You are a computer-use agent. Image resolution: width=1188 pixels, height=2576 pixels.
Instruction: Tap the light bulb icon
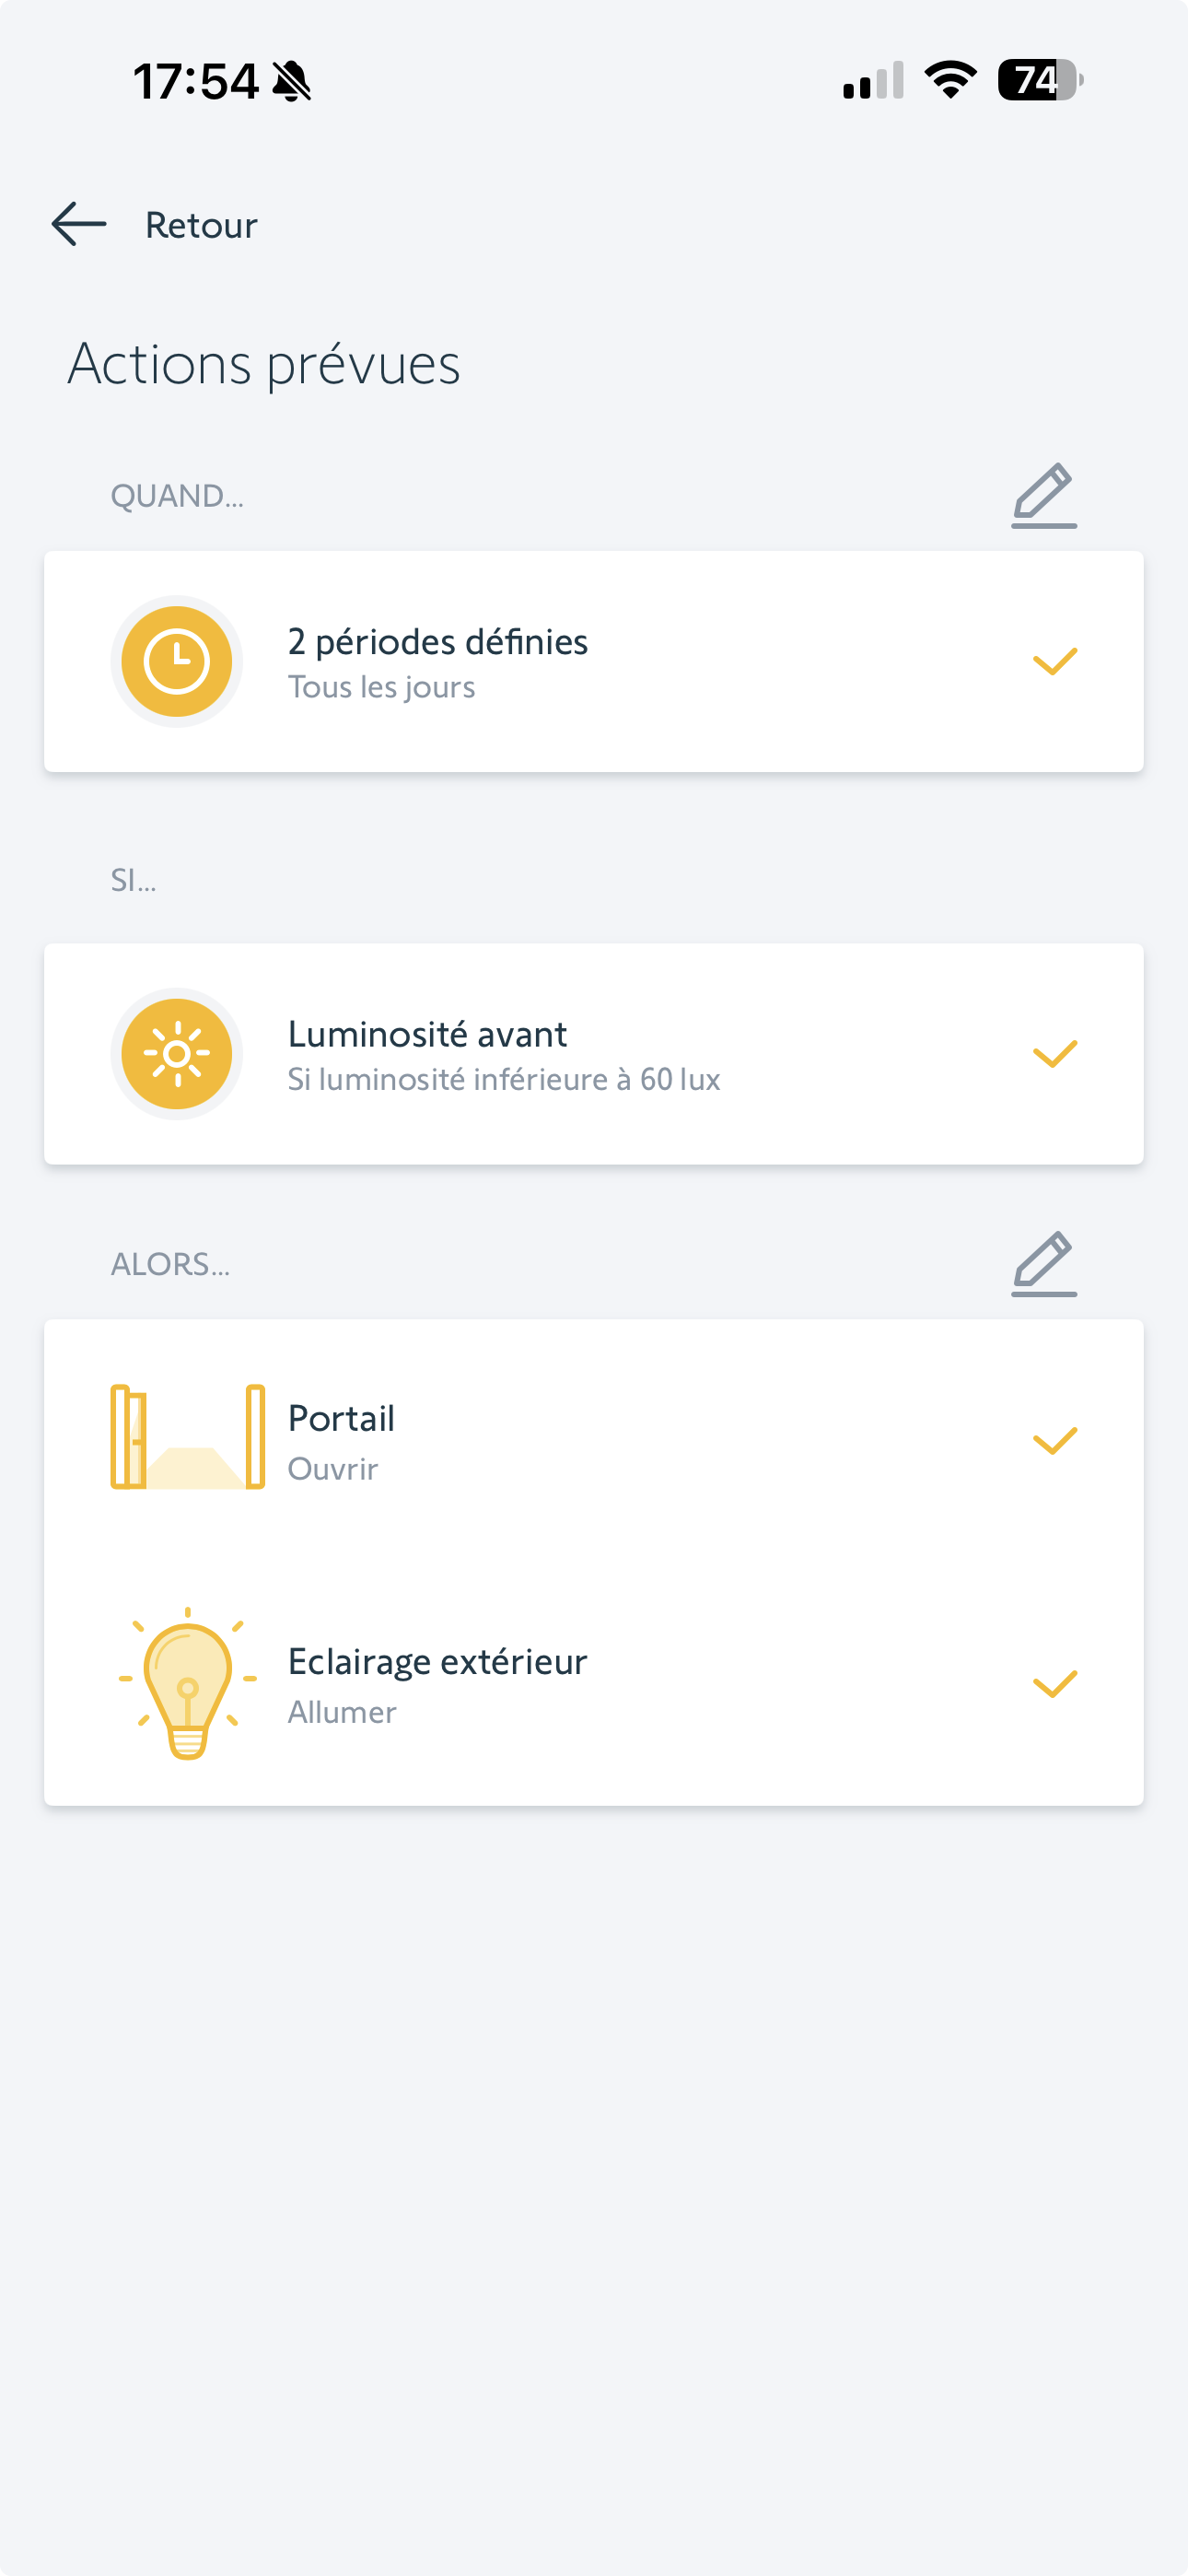point(188,1683)
